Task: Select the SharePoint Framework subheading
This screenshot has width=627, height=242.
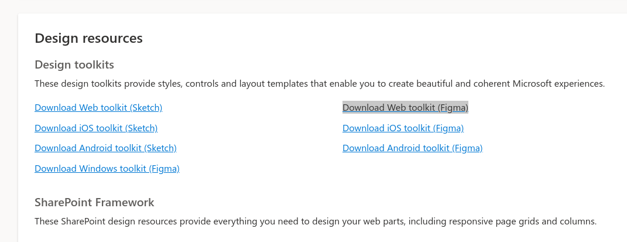Action: (94, 202)
